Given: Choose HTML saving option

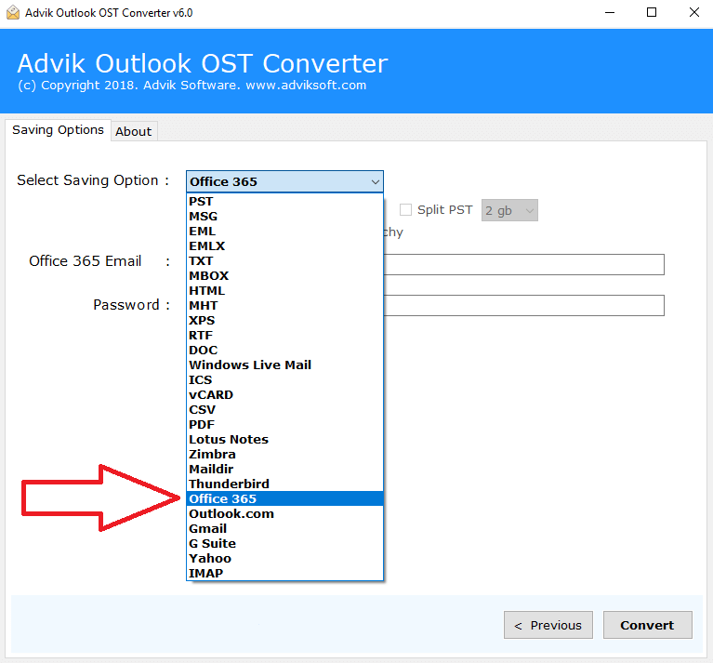Looking at the screenshot, I should click(284, 290).
